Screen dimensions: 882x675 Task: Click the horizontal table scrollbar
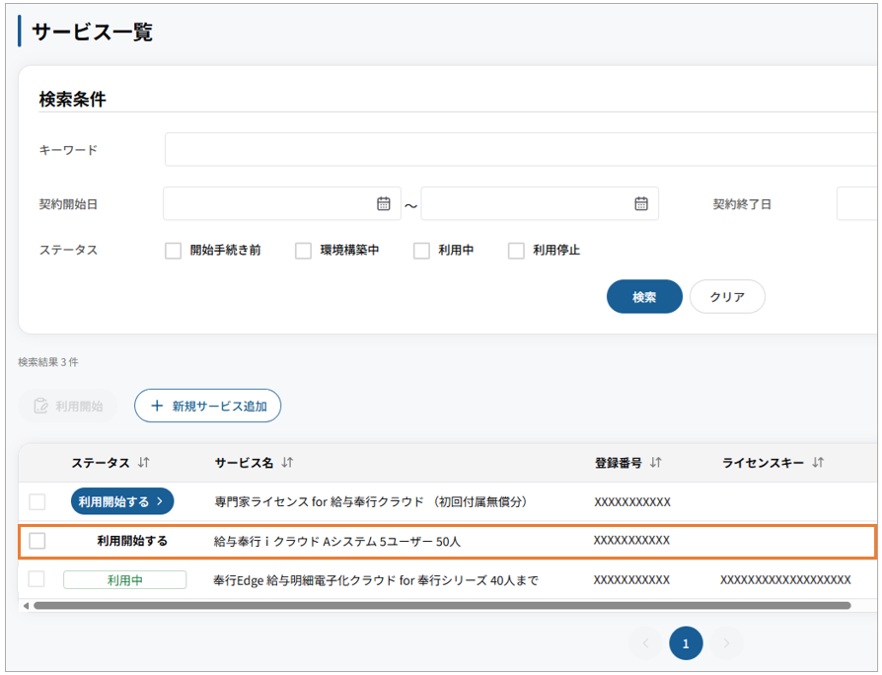pos(442,606)
